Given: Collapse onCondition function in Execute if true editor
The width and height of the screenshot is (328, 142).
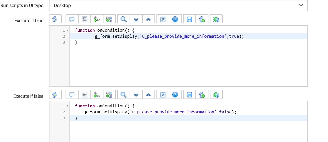Looking at the screenshot, I should pos(68,30).
